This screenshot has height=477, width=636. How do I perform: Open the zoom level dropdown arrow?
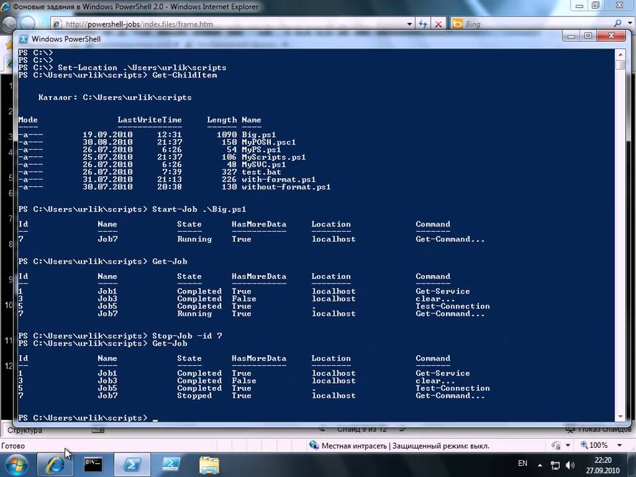(619, 445)
